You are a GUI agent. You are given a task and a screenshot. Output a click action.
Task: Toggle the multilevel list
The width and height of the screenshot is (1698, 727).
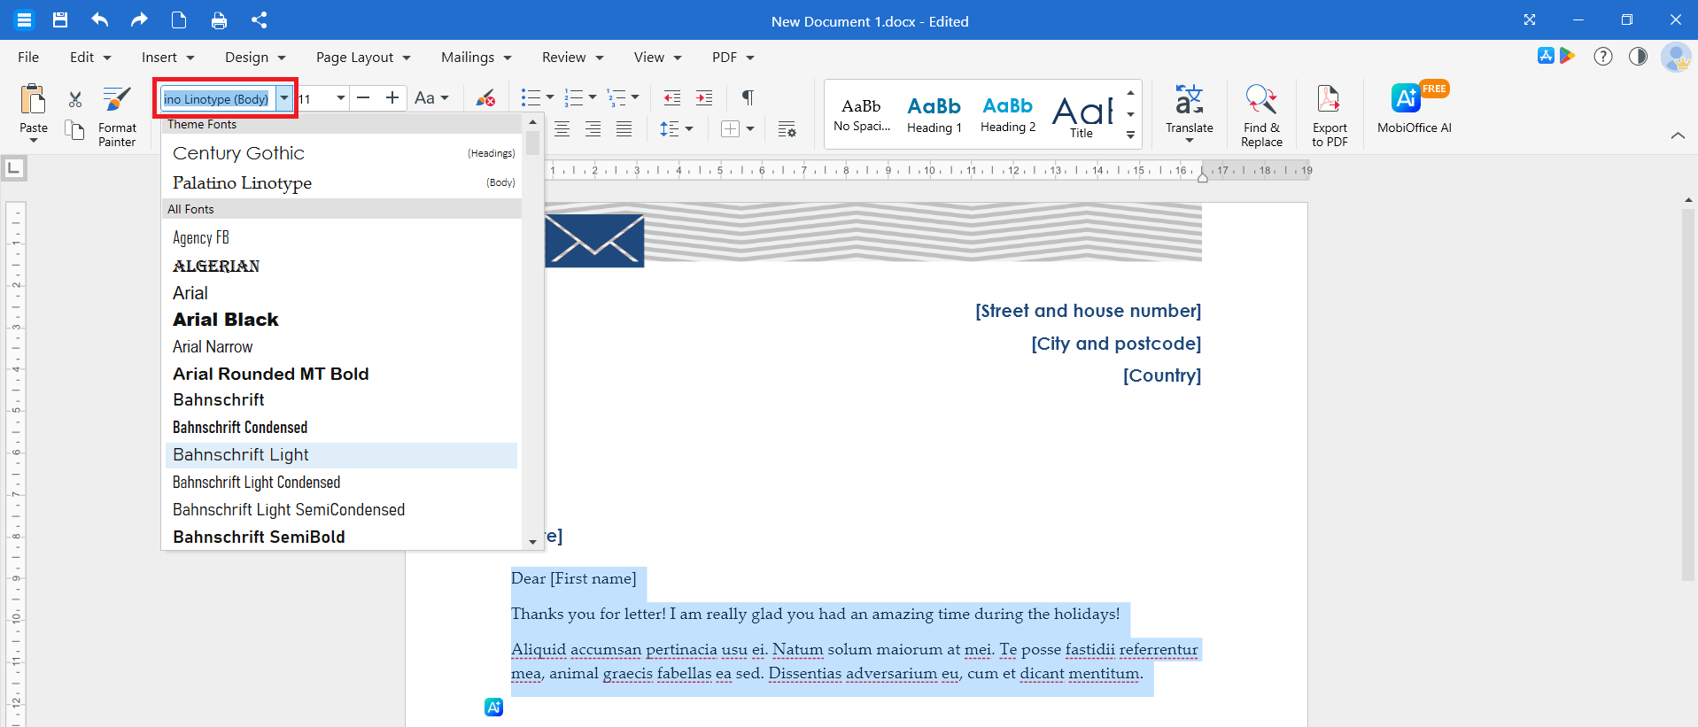616,98
